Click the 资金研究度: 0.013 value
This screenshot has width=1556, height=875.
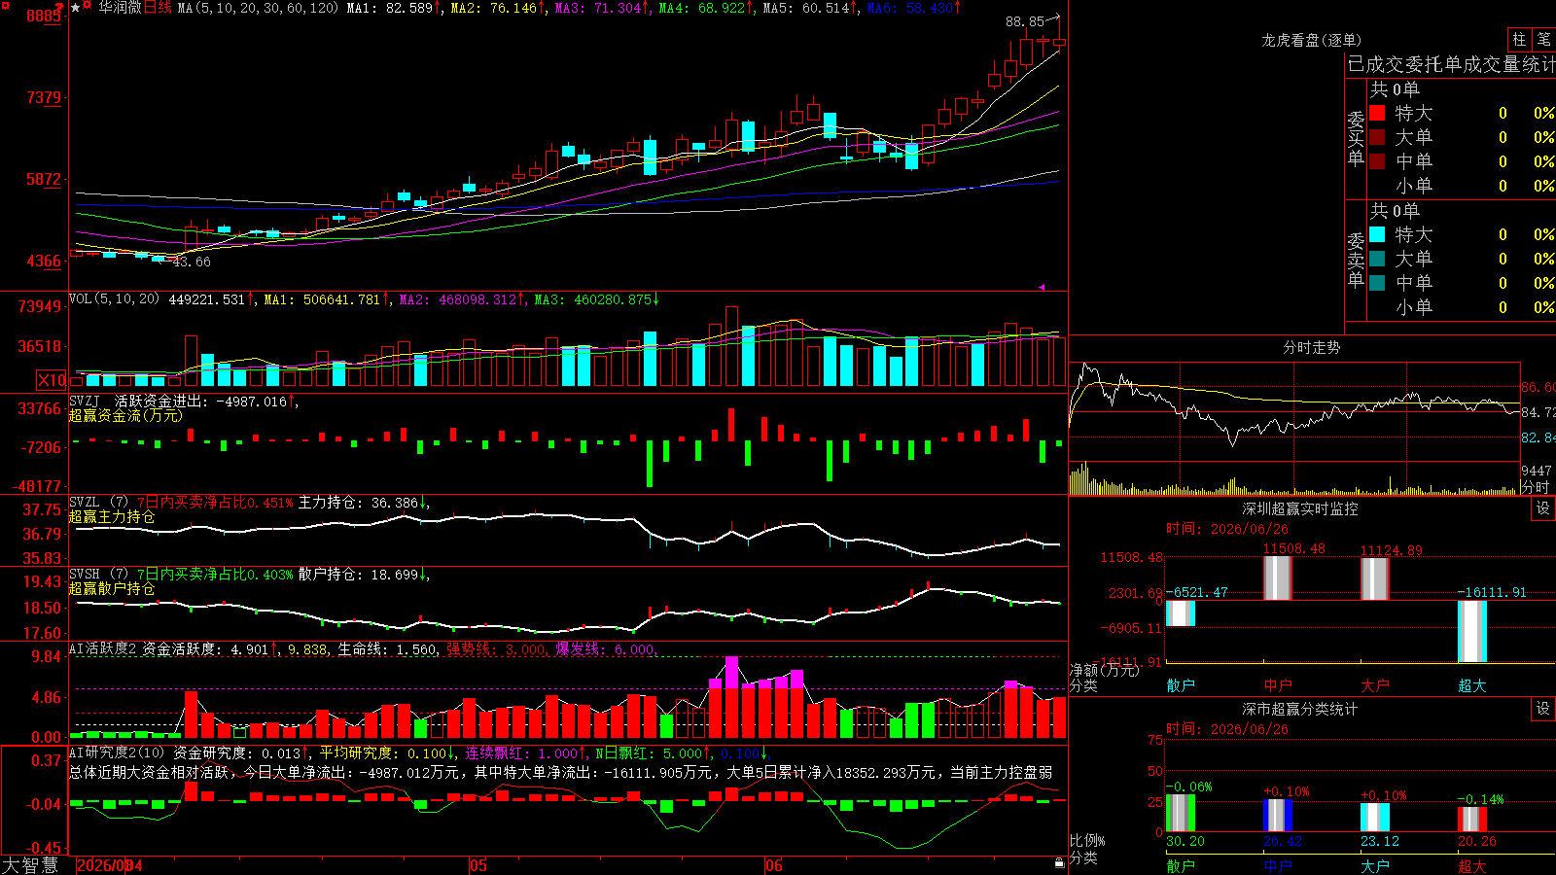pyautogui.click(x=240, y=752)
